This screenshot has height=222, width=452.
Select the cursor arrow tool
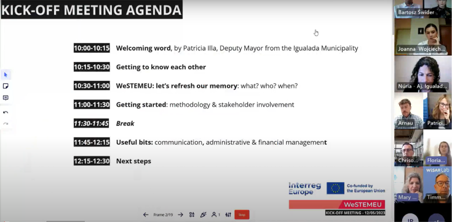coord(6,75)
